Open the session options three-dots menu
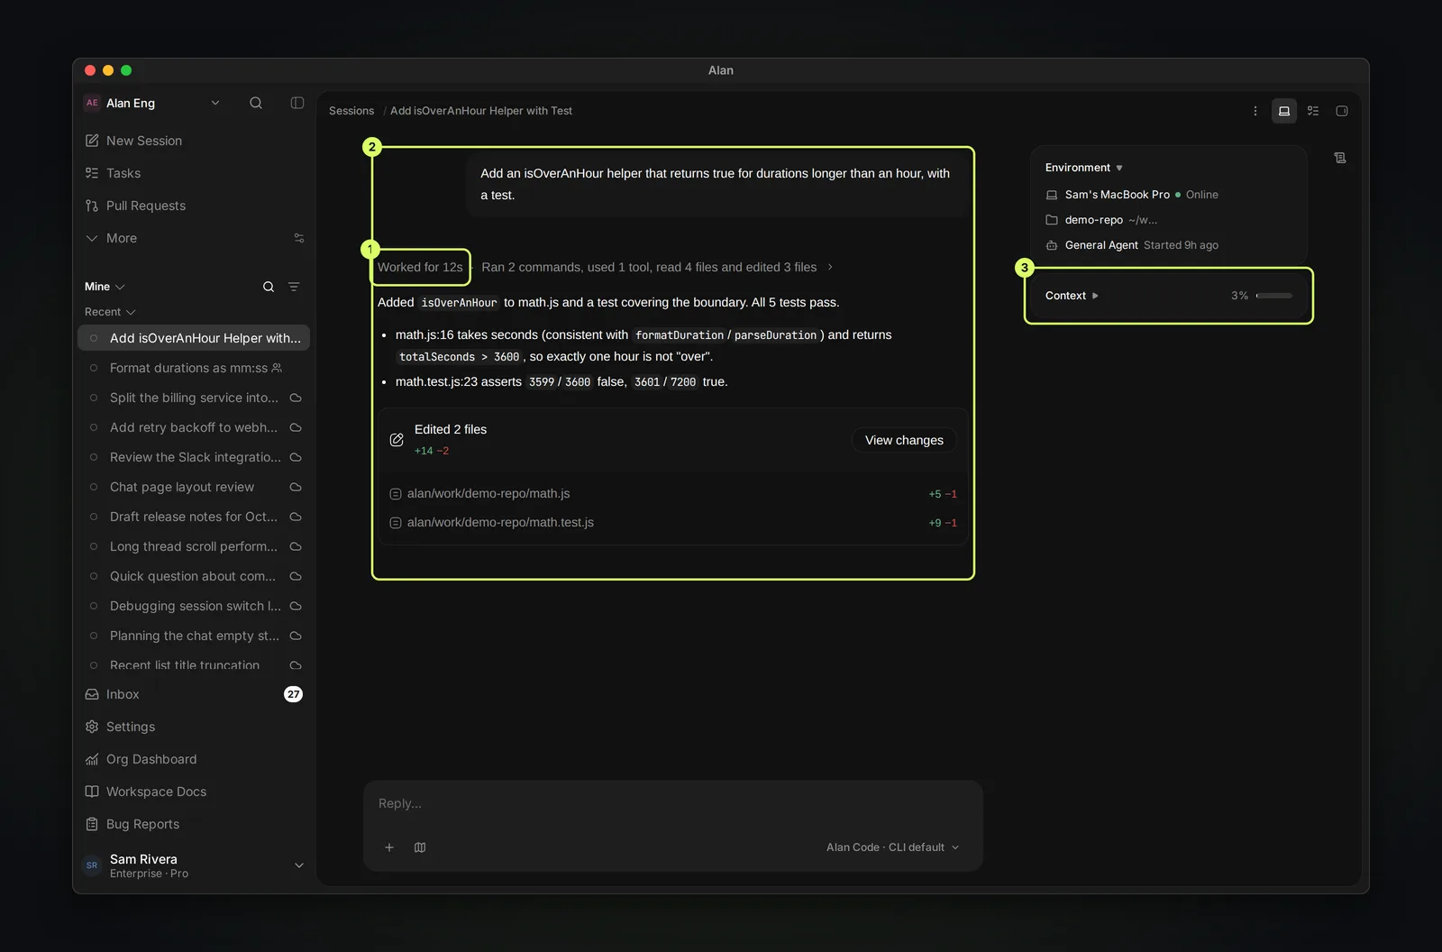Viewport: 1442px width, 952px height. (1255, 111)
